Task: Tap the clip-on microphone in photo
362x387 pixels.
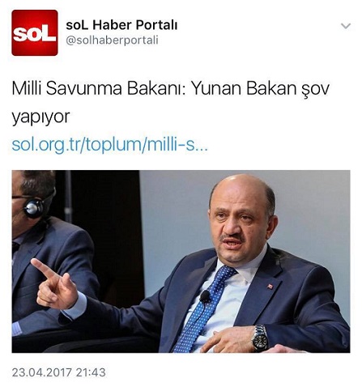Action: [x=205, y=296]
